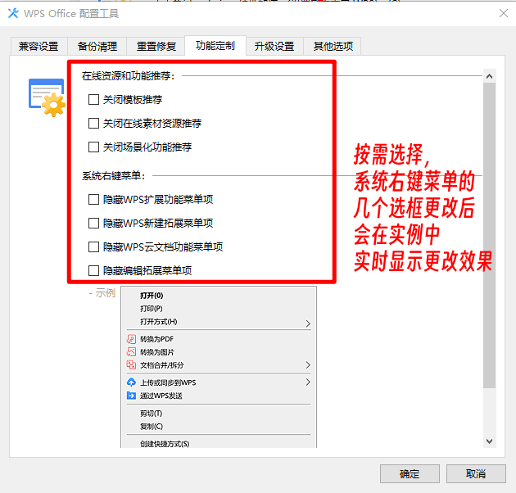This screenshot has width=516, height=493.
Task: Enable the 关闭模板推荐 checkbox
Action: pos(93,100)
